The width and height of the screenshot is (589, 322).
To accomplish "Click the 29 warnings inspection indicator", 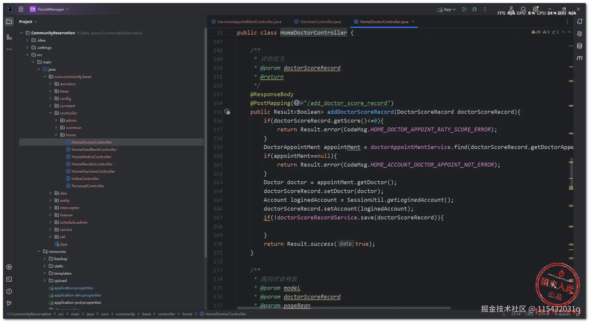I will [x=536, y=32].
